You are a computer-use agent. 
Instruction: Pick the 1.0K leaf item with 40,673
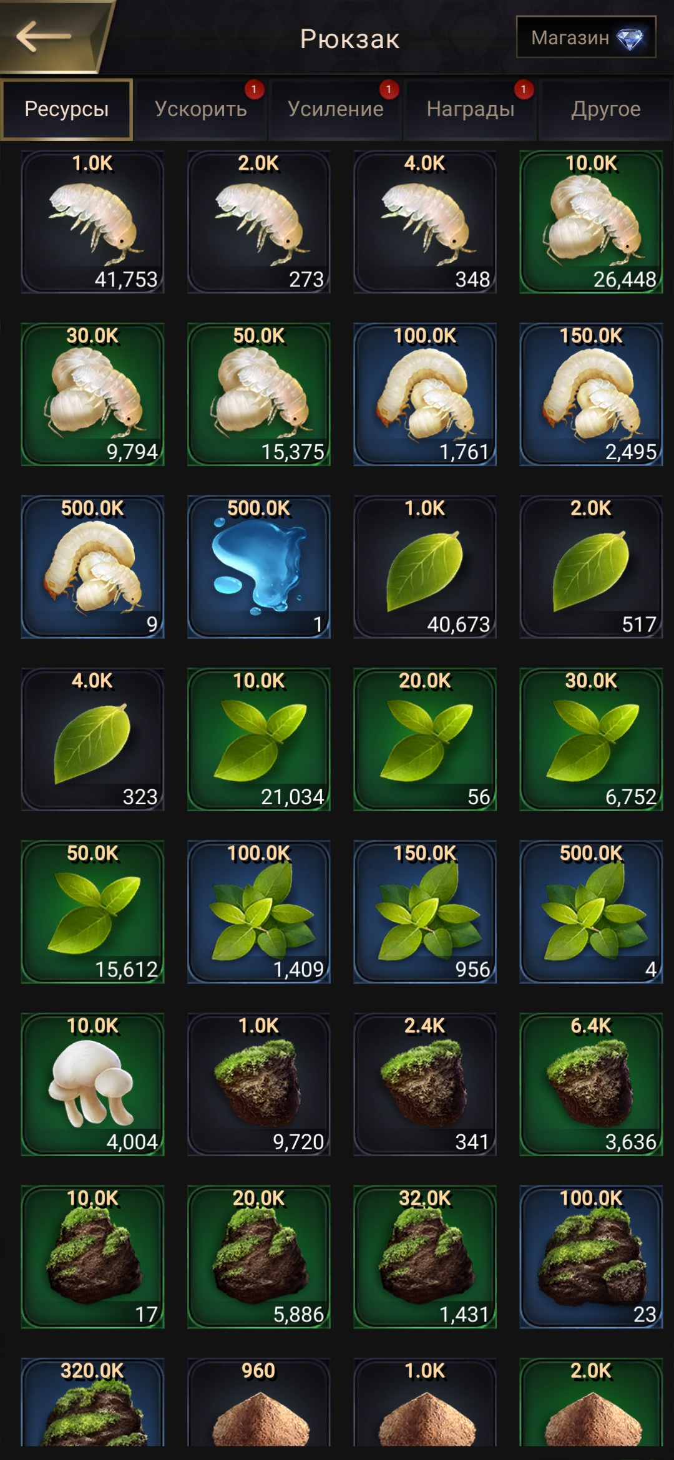[425, 567]
